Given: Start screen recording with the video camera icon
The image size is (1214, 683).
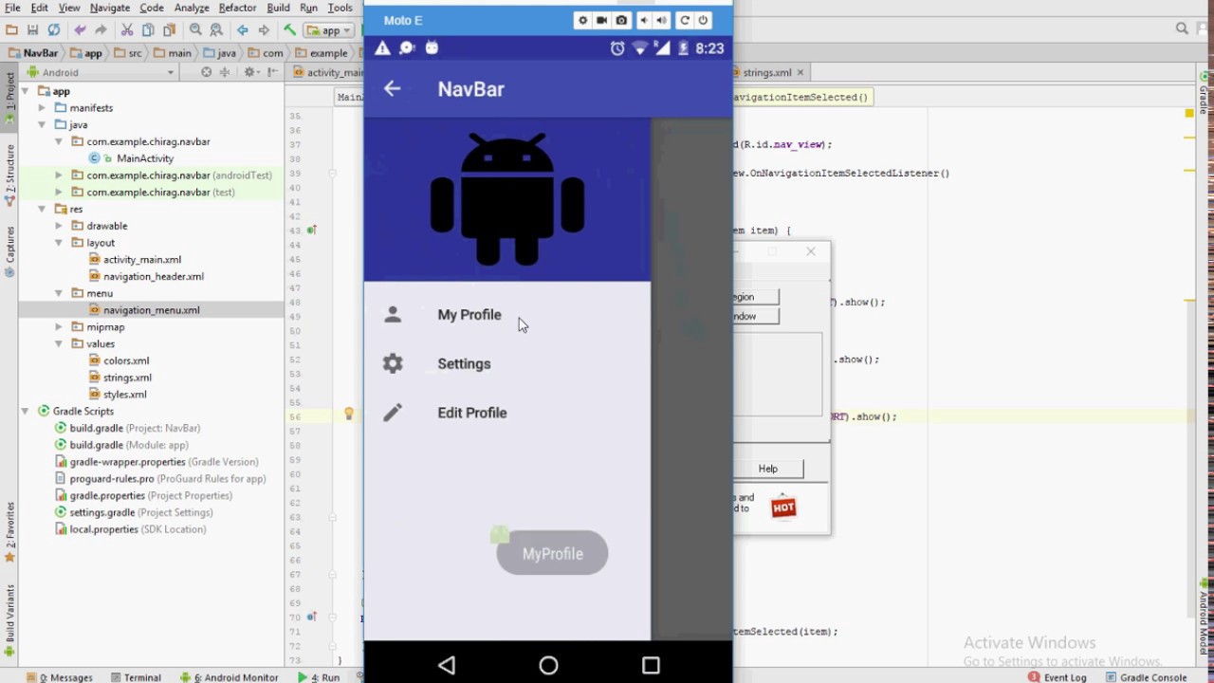Looking at the screenshot, I should pos(601,20).
